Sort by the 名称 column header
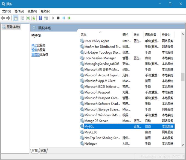Viewport: 186px width, 160px height. coord(83,35)
